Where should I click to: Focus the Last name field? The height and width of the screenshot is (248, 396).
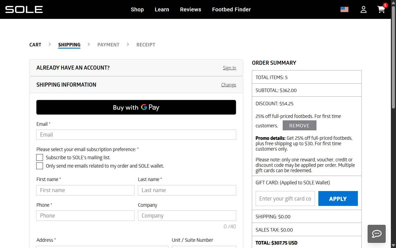coord(187,190)
